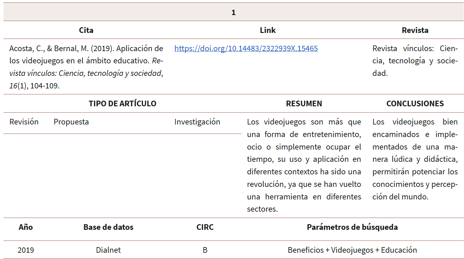The height and width of the screenshot is (259, 464).
Task: Click the RESUMEN column header
Action: pyautogui.click(x=304, y=103)
